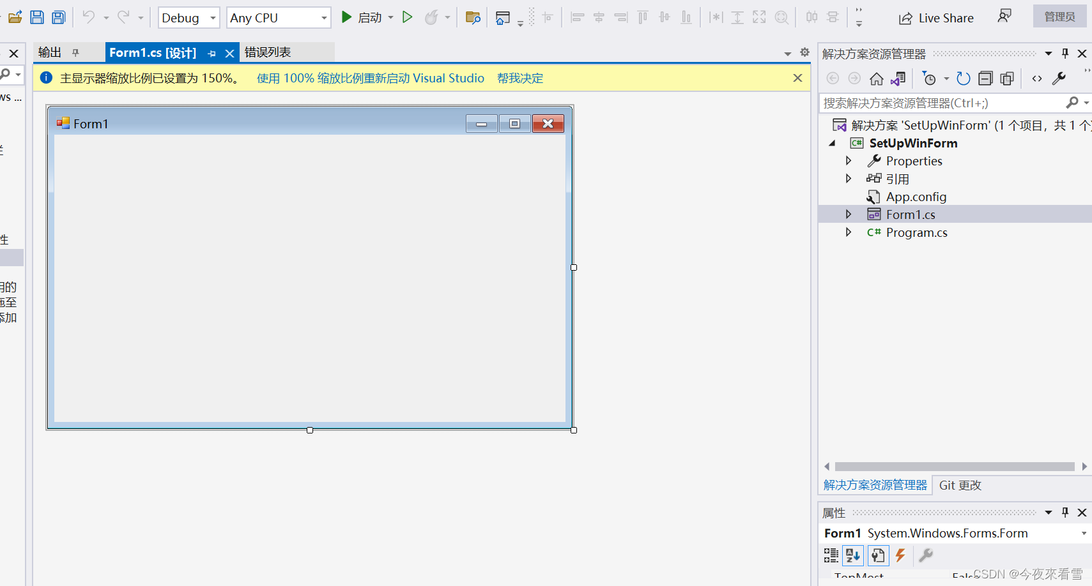Viewport: 1092px width, 586px height.
Task: Click the Home icon in Solution Explorer
Action: [x=877, y=79]
